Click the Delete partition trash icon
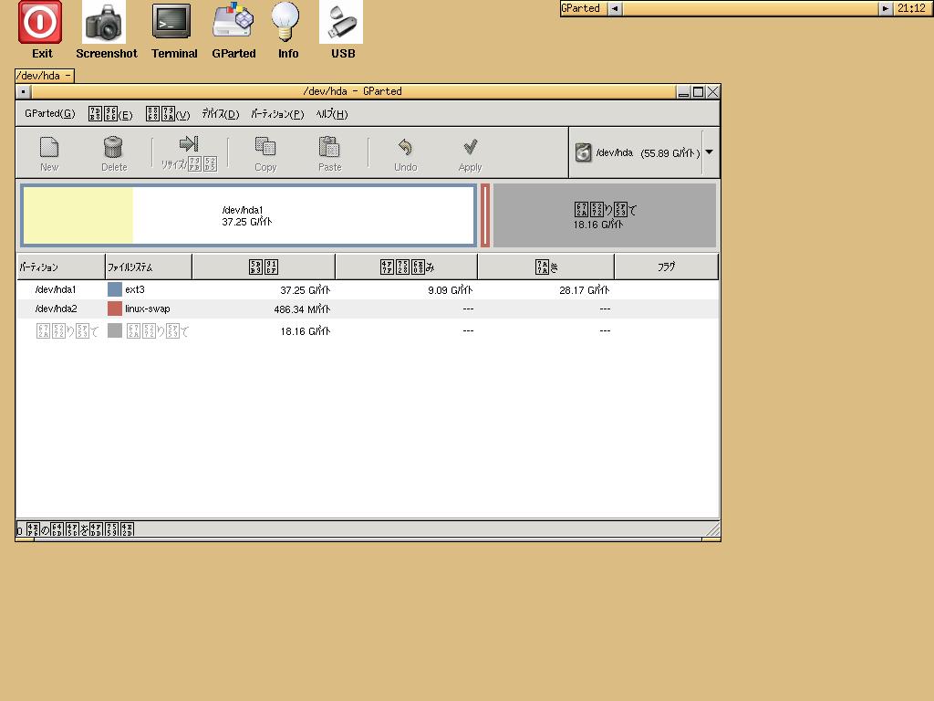The height and width of the screenshot is (701, 934). [113, 147]
